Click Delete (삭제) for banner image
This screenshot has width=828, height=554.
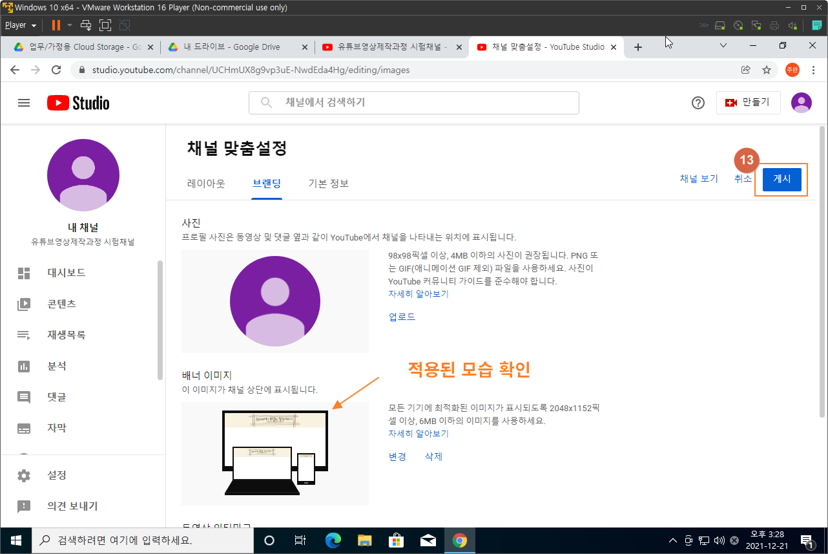(x=433, y=456)
